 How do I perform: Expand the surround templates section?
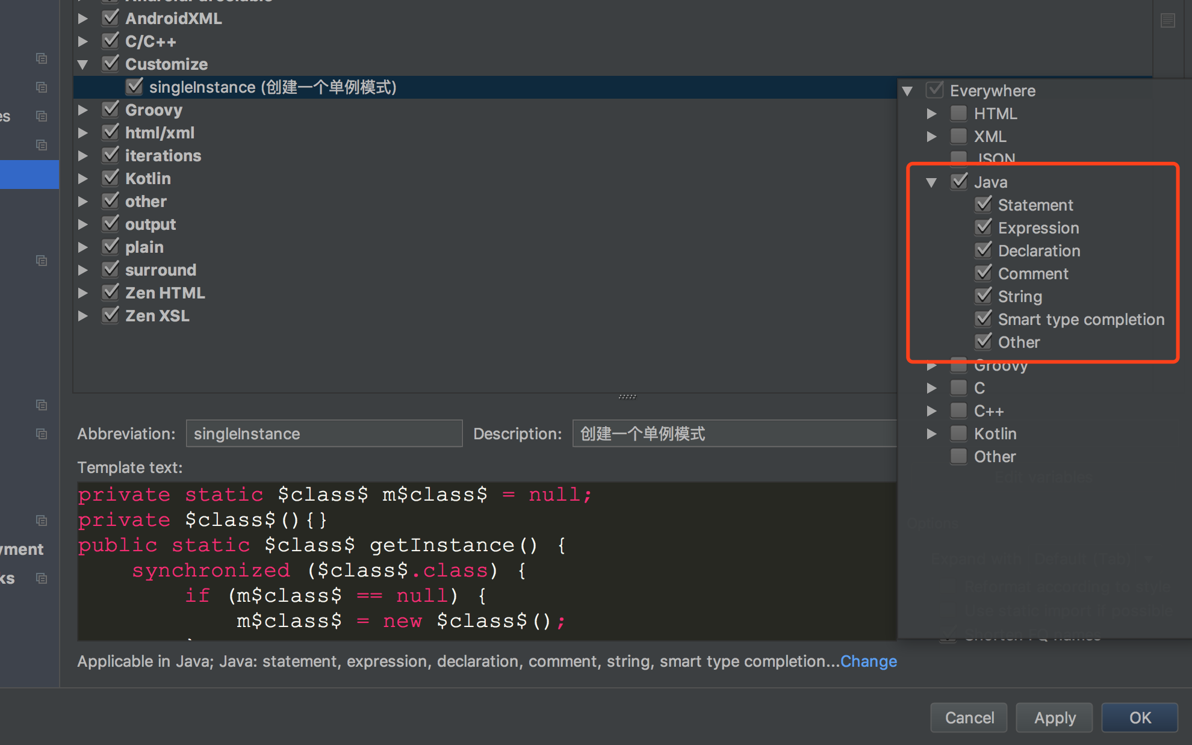pyautogui.click(x=83, y=270)
